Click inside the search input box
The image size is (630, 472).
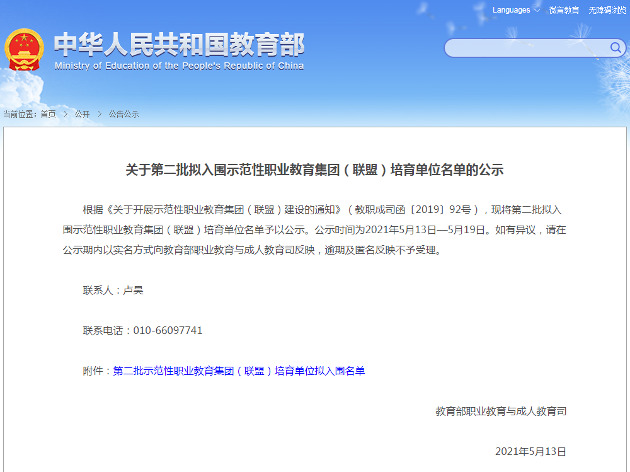point(523,48)
